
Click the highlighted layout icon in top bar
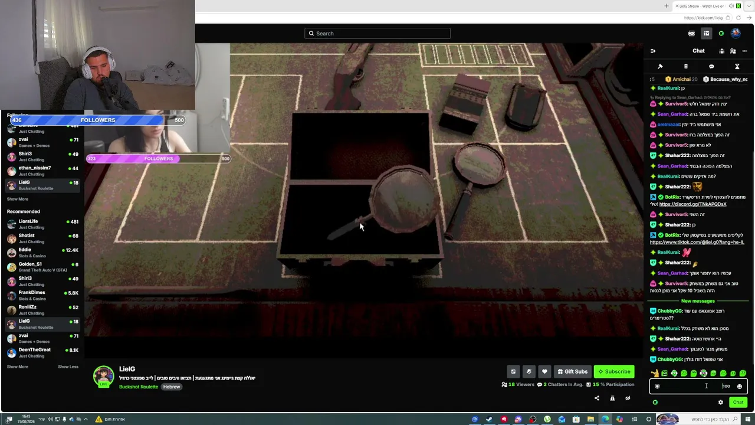[706, 34]
